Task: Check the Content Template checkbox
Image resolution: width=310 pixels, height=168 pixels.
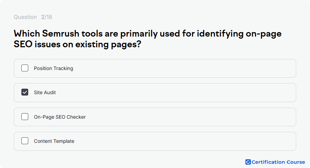Action: [25, 141]
